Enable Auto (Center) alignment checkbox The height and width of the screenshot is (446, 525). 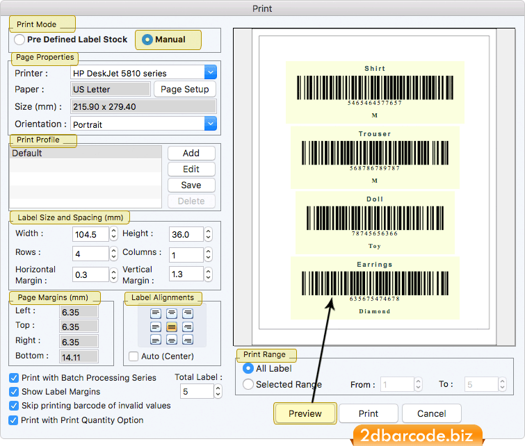coord(134,356)
